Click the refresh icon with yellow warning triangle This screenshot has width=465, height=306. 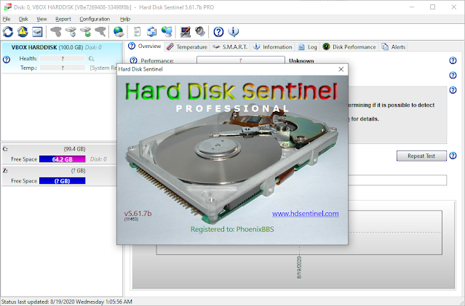[23, 32]
